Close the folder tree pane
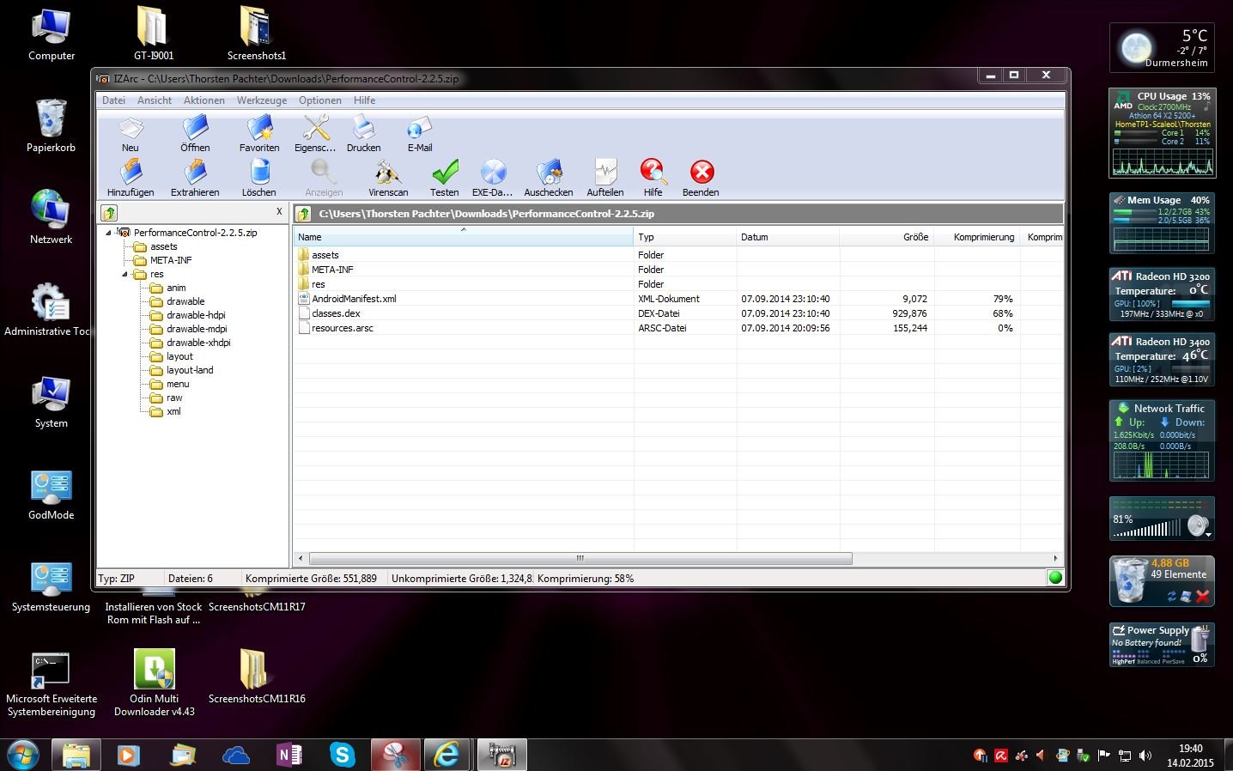This screenshot has width=1233, height=771. pyautogui.click(x=279, y=211)
